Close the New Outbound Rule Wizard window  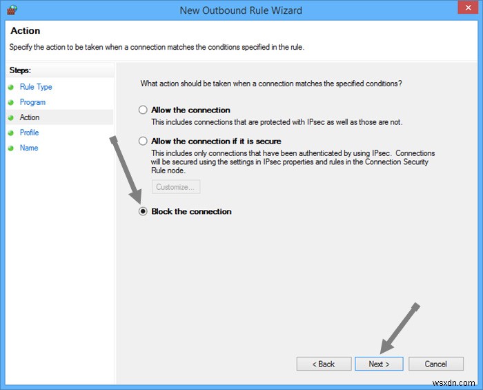click(x=468, y=8)
